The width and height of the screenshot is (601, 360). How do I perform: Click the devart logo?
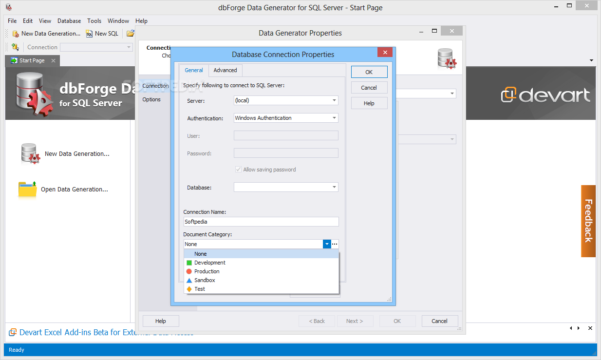pyautogui.click(x=545, y=95)
